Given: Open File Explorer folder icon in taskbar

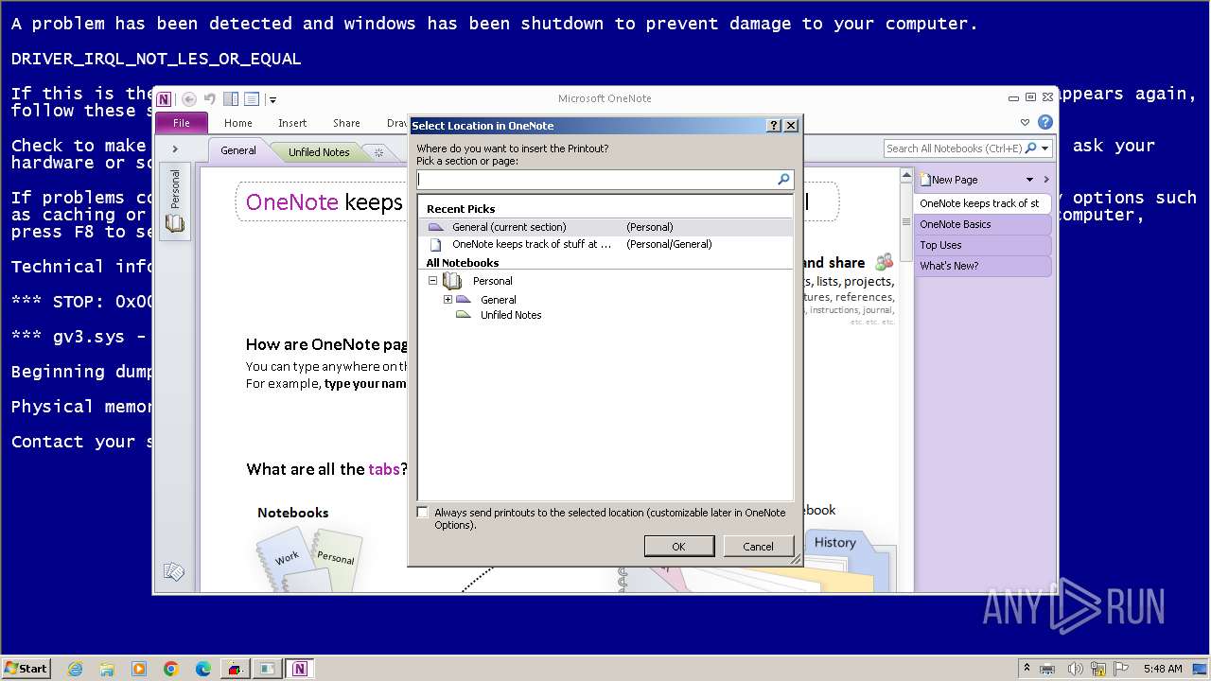Looking at the screenshot, I should click(107, 669).
